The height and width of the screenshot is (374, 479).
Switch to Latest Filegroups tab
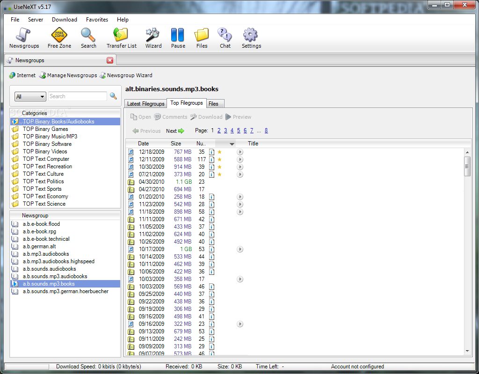145,103
